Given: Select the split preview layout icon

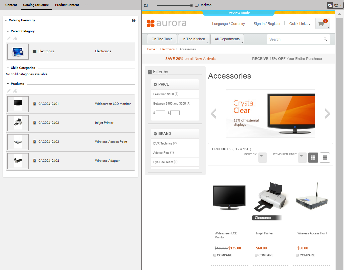Looking at the screenshot, I should (x=330, y=5).
